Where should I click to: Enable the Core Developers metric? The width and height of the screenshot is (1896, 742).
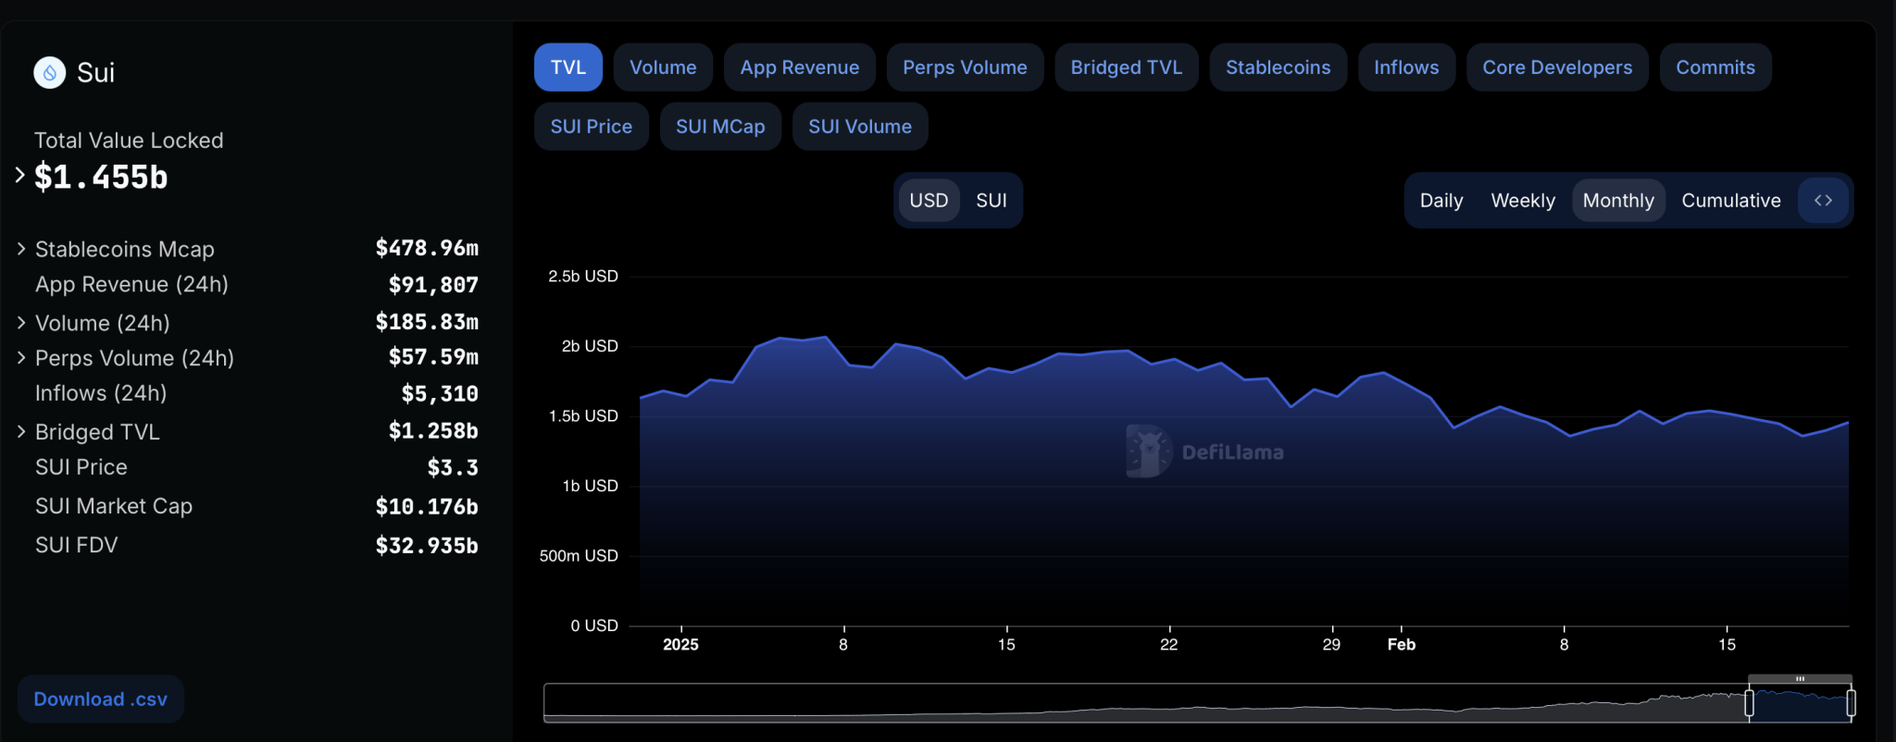[1557, 68]
